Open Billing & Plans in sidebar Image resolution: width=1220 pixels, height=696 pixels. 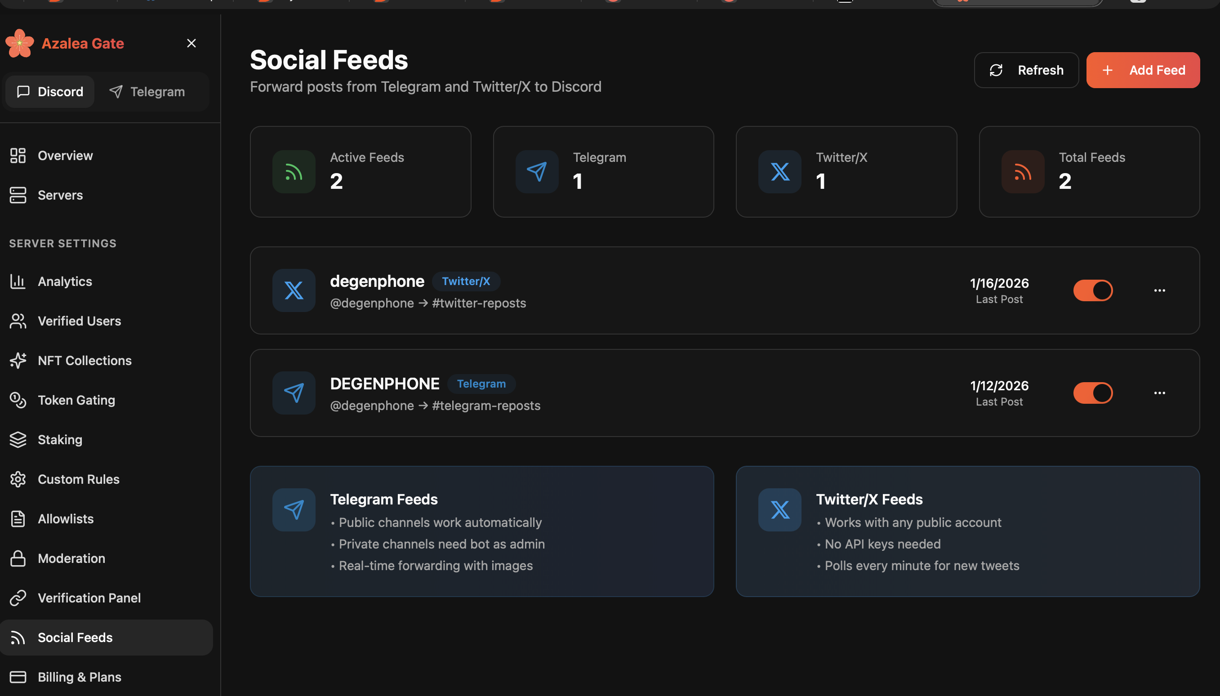(x=79, y=676)
